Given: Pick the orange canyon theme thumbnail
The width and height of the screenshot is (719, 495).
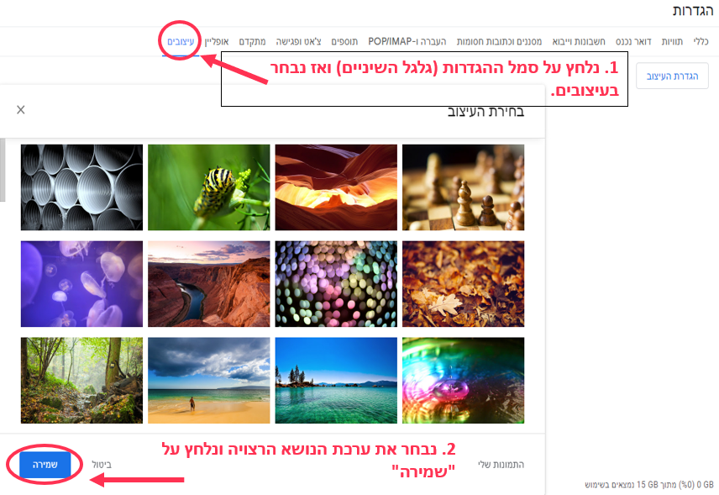Looking at the screenshot, I should pyautogui.click(x=336, y=187).
